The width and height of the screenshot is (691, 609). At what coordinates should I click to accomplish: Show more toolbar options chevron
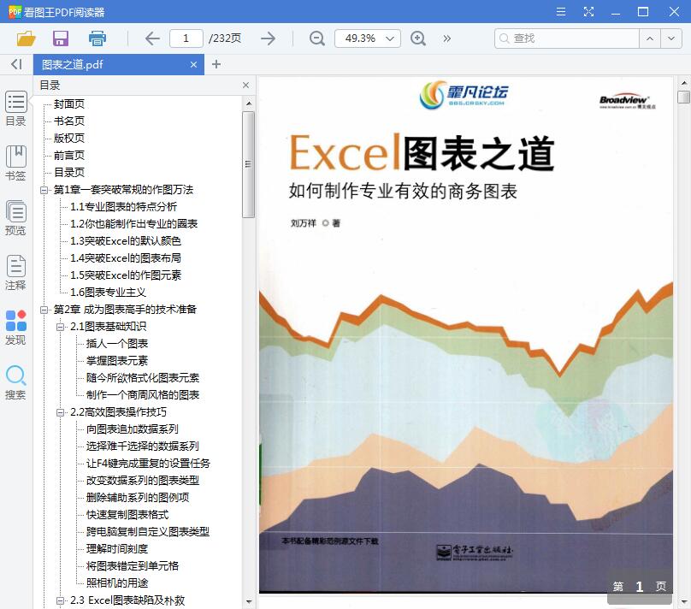click(447, 38)
